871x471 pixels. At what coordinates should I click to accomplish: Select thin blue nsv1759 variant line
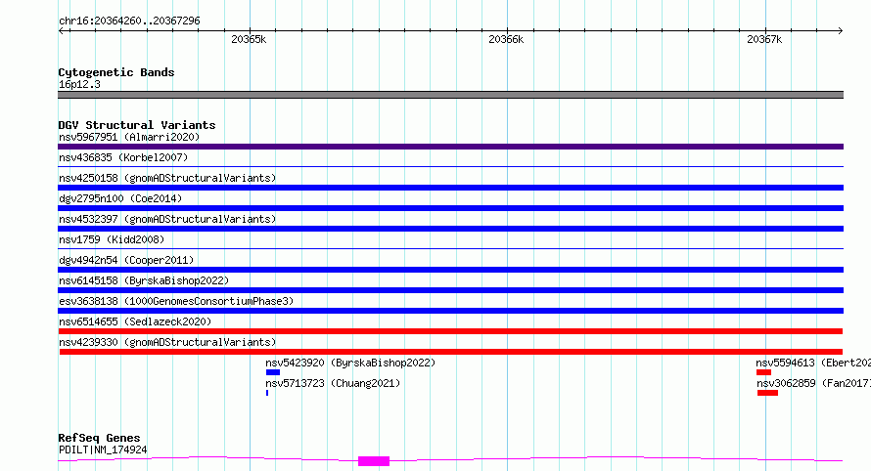point(450,248)
